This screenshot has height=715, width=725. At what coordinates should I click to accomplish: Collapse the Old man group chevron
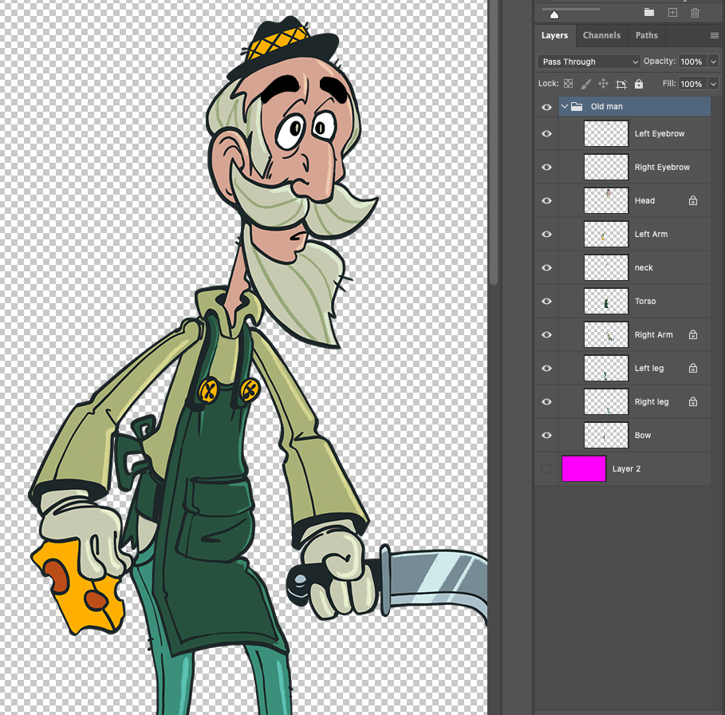pos(565,106)
